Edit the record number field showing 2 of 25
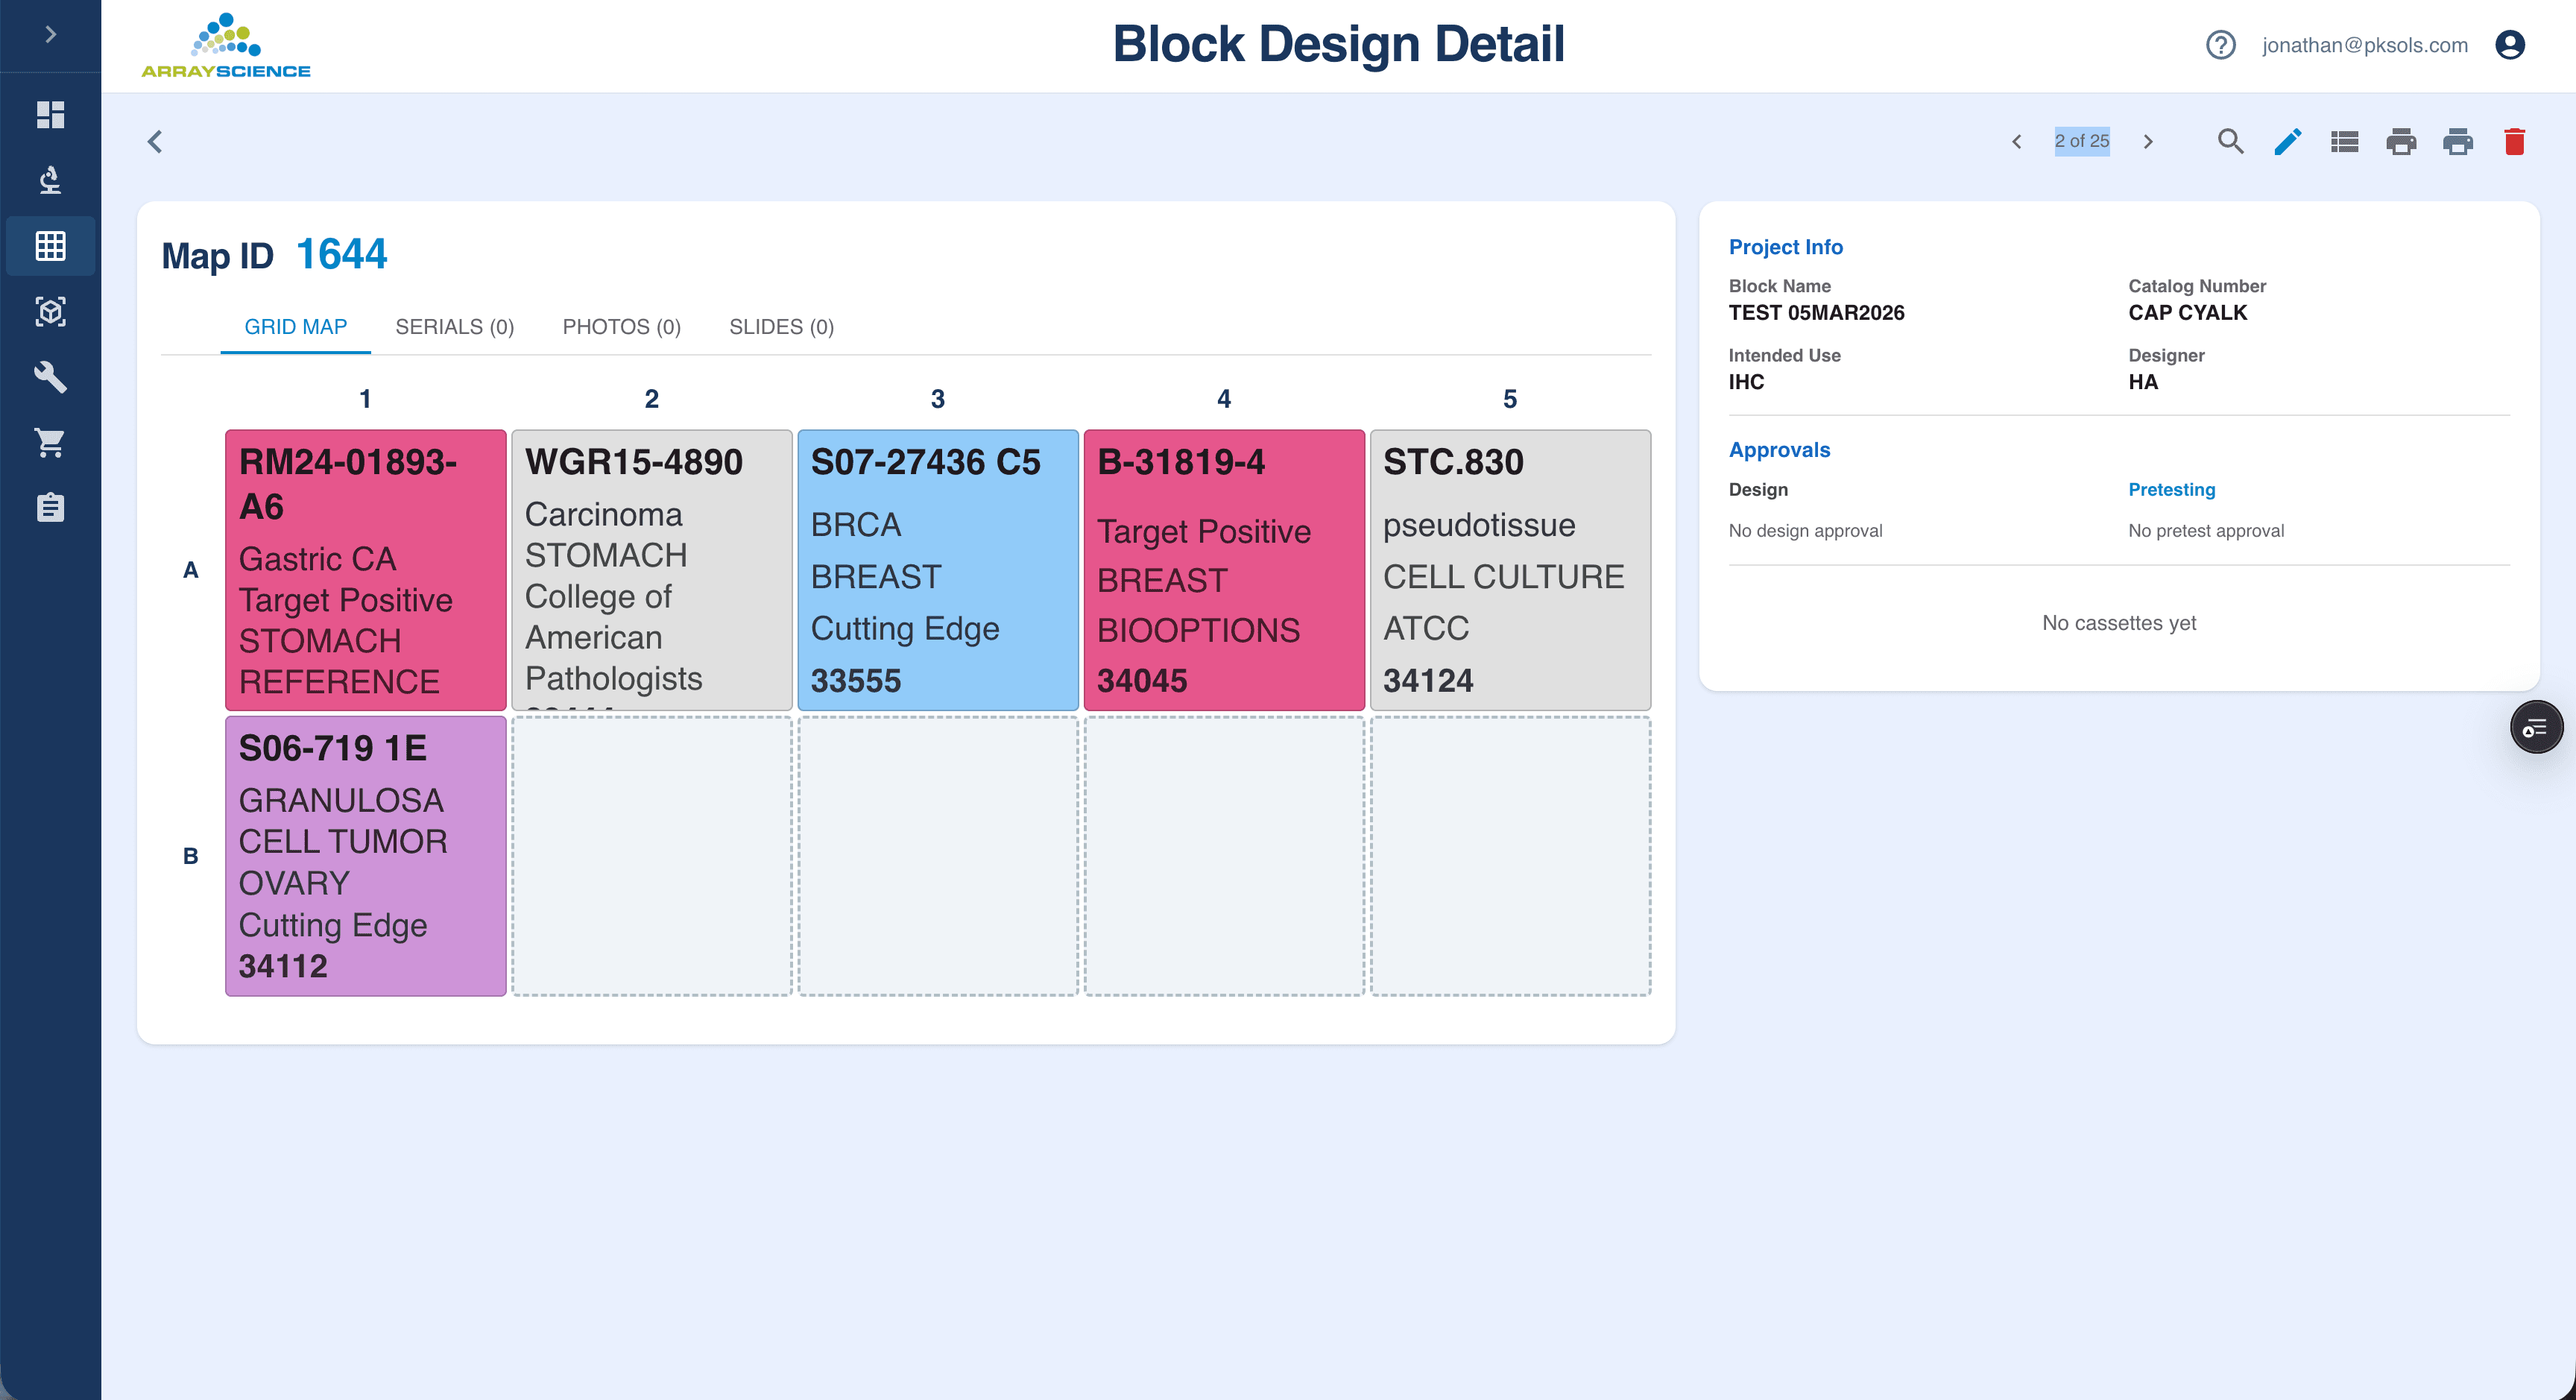Image resolution: width=2576 pixels, height=1400 pixels. click(2082, 142)
